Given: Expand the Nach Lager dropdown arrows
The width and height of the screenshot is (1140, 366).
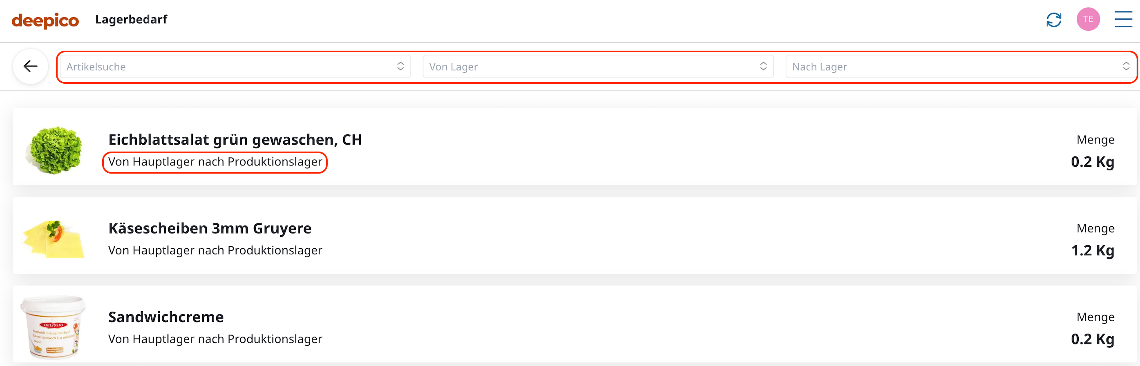Looking at the screenshot, I should 1126,67.
